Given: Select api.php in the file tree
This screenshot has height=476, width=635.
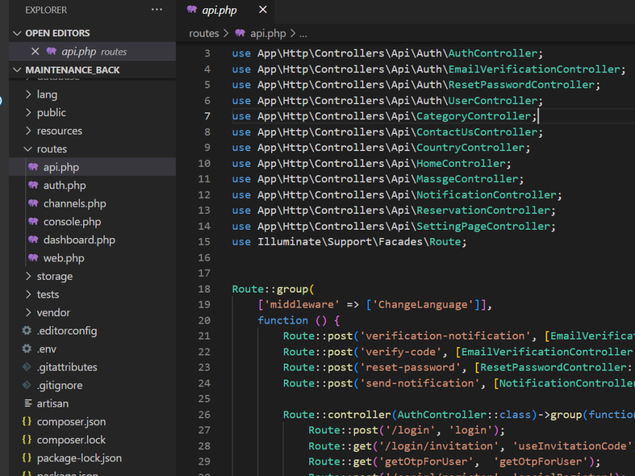Looking at the screenshot, I should click(x=92, y=167).
